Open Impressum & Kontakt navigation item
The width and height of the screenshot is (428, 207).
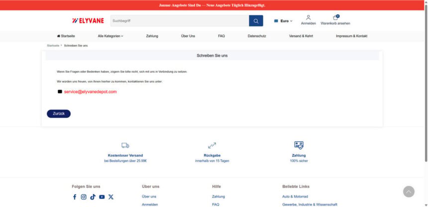tap(351, 36)
